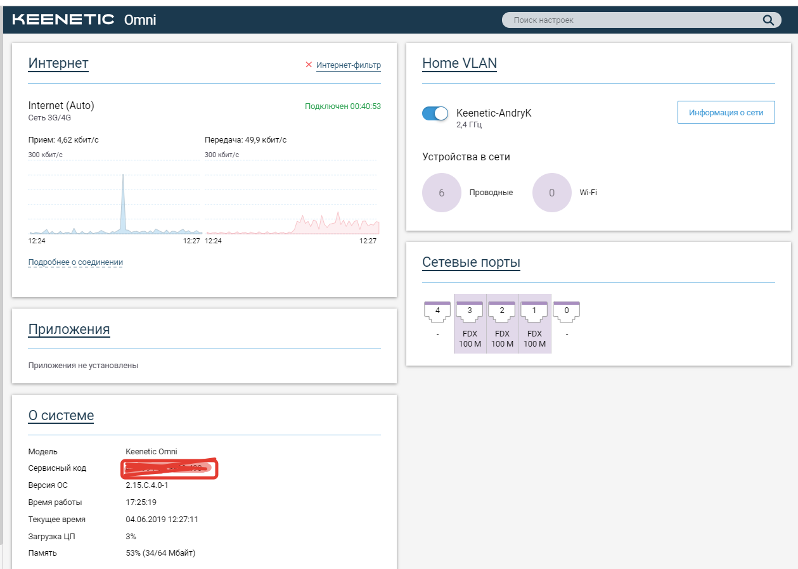Click the Keenetic logo
This screenshot has width=798, height=569.
[63, 20]
